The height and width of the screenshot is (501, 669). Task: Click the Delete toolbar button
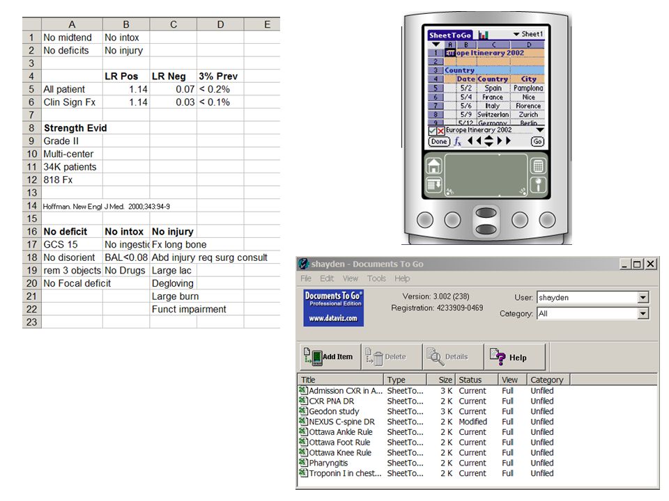pos(392,356)
